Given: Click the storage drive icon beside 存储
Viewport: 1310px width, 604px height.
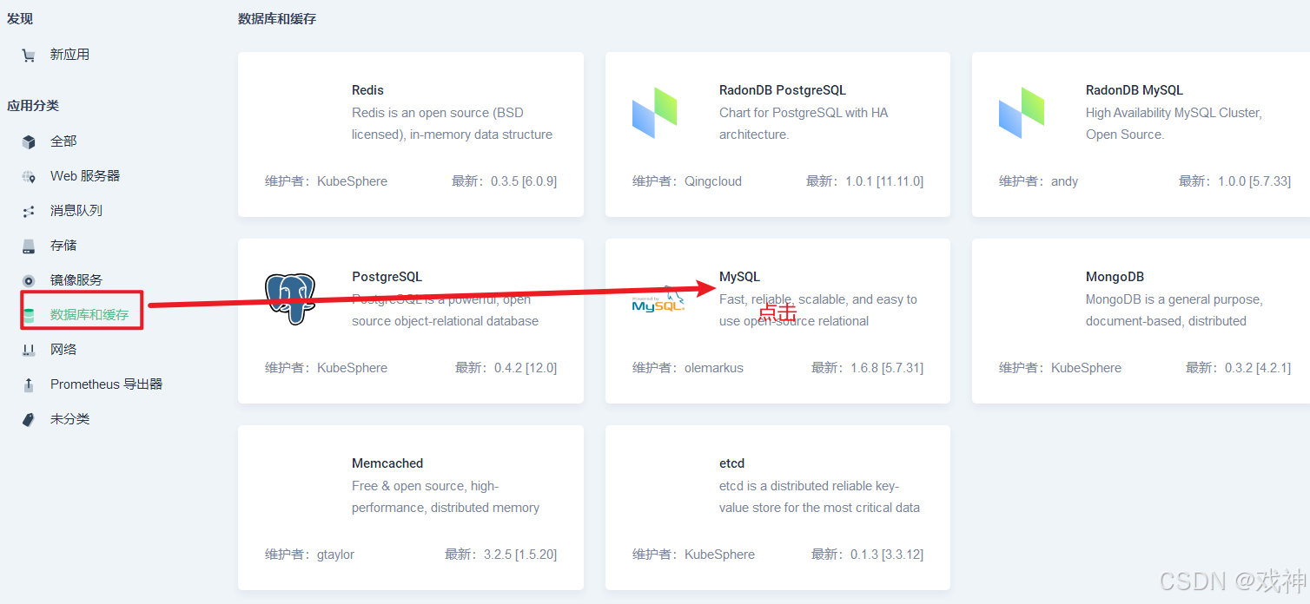Looking at the screenshot, I should pos(29,246).
